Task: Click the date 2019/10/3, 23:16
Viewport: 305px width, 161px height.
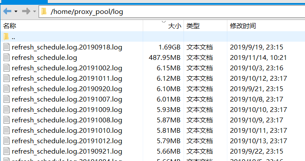Action: 256,68
